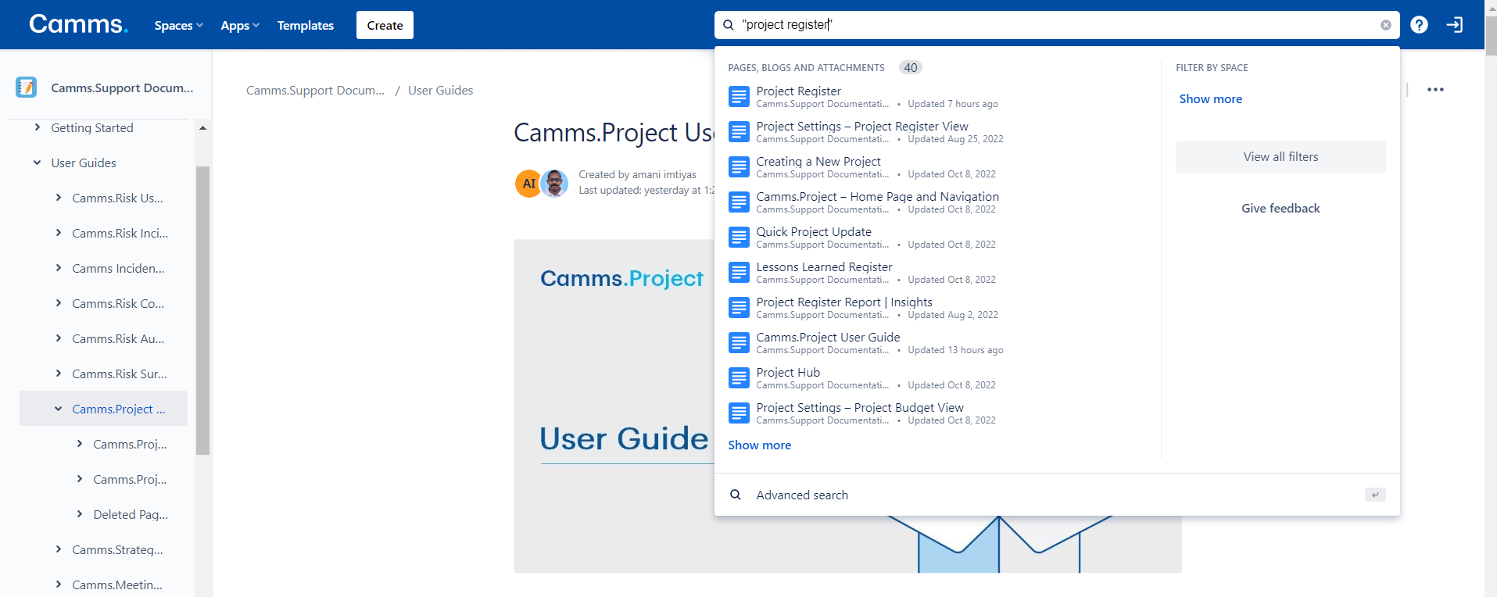This screenshot has height=597, width=1497.
Task: Open the Camms.Risk Sur... page in sidebar
Action: 120,374
